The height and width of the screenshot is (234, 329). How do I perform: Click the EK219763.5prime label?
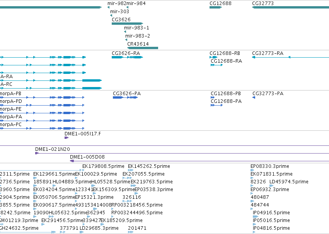coord(152,182)
